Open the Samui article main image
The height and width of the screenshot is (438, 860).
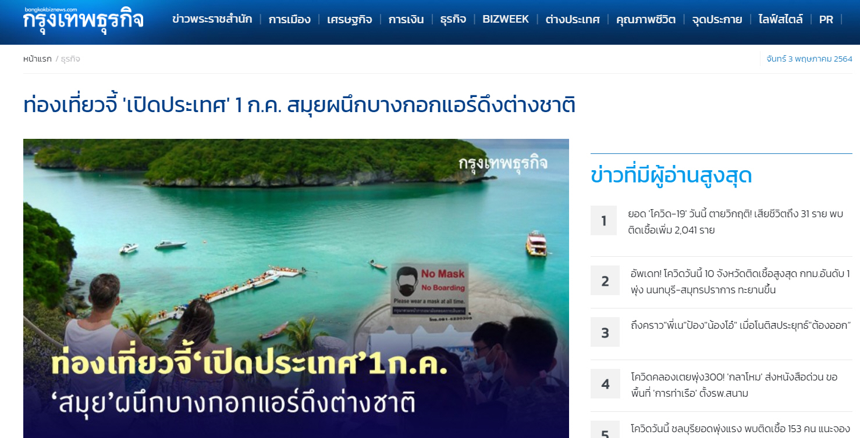[296, 288]
